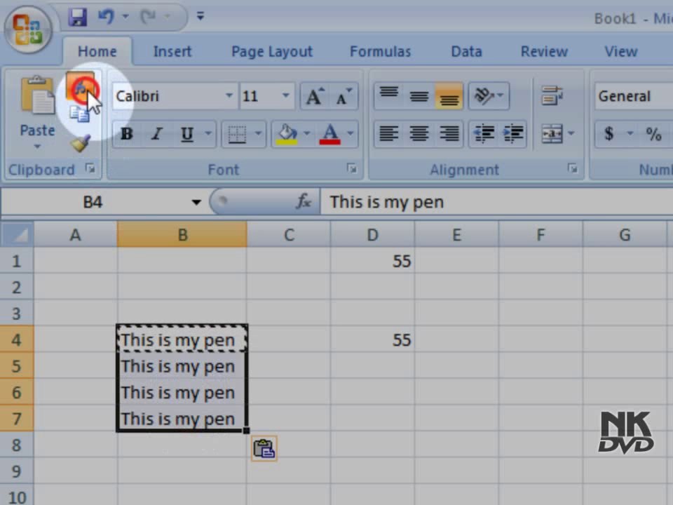Expand the borders options arrow

[x=258, y=133]
